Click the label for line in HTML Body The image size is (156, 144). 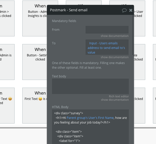(69, 141)
